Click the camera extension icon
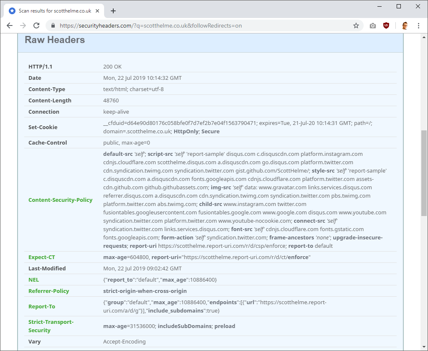 click(373, 25)
